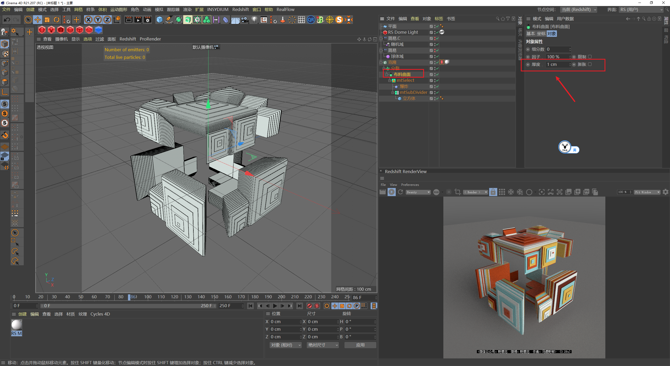Open the Edit Render Settings clapperboard icon
The image size is (670, 366).
[148, 20]
